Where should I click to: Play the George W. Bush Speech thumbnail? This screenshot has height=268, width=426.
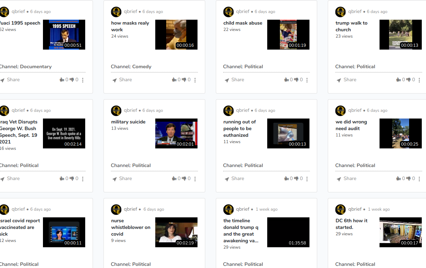coord(64,133)
